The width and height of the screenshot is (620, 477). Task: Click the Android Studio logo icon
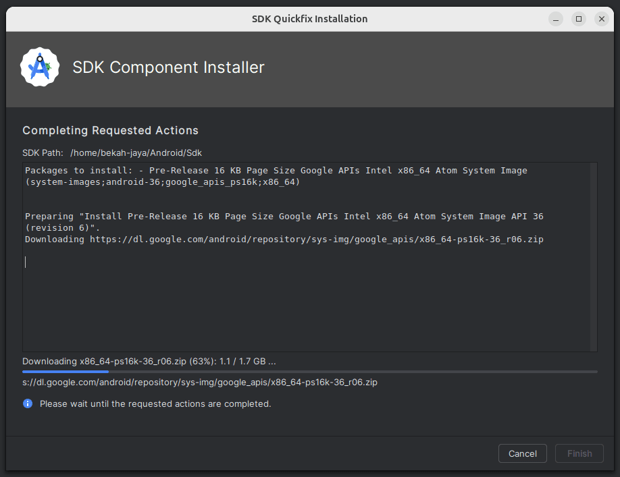point(40,67)
